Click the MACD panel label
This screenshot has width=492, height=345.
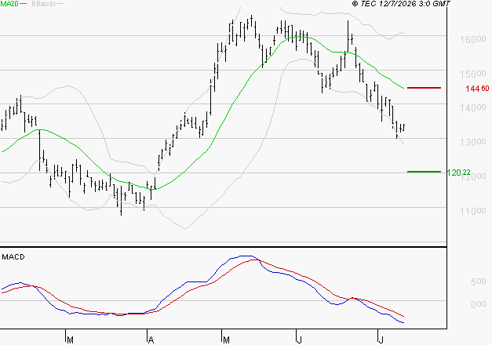point(13,257)
